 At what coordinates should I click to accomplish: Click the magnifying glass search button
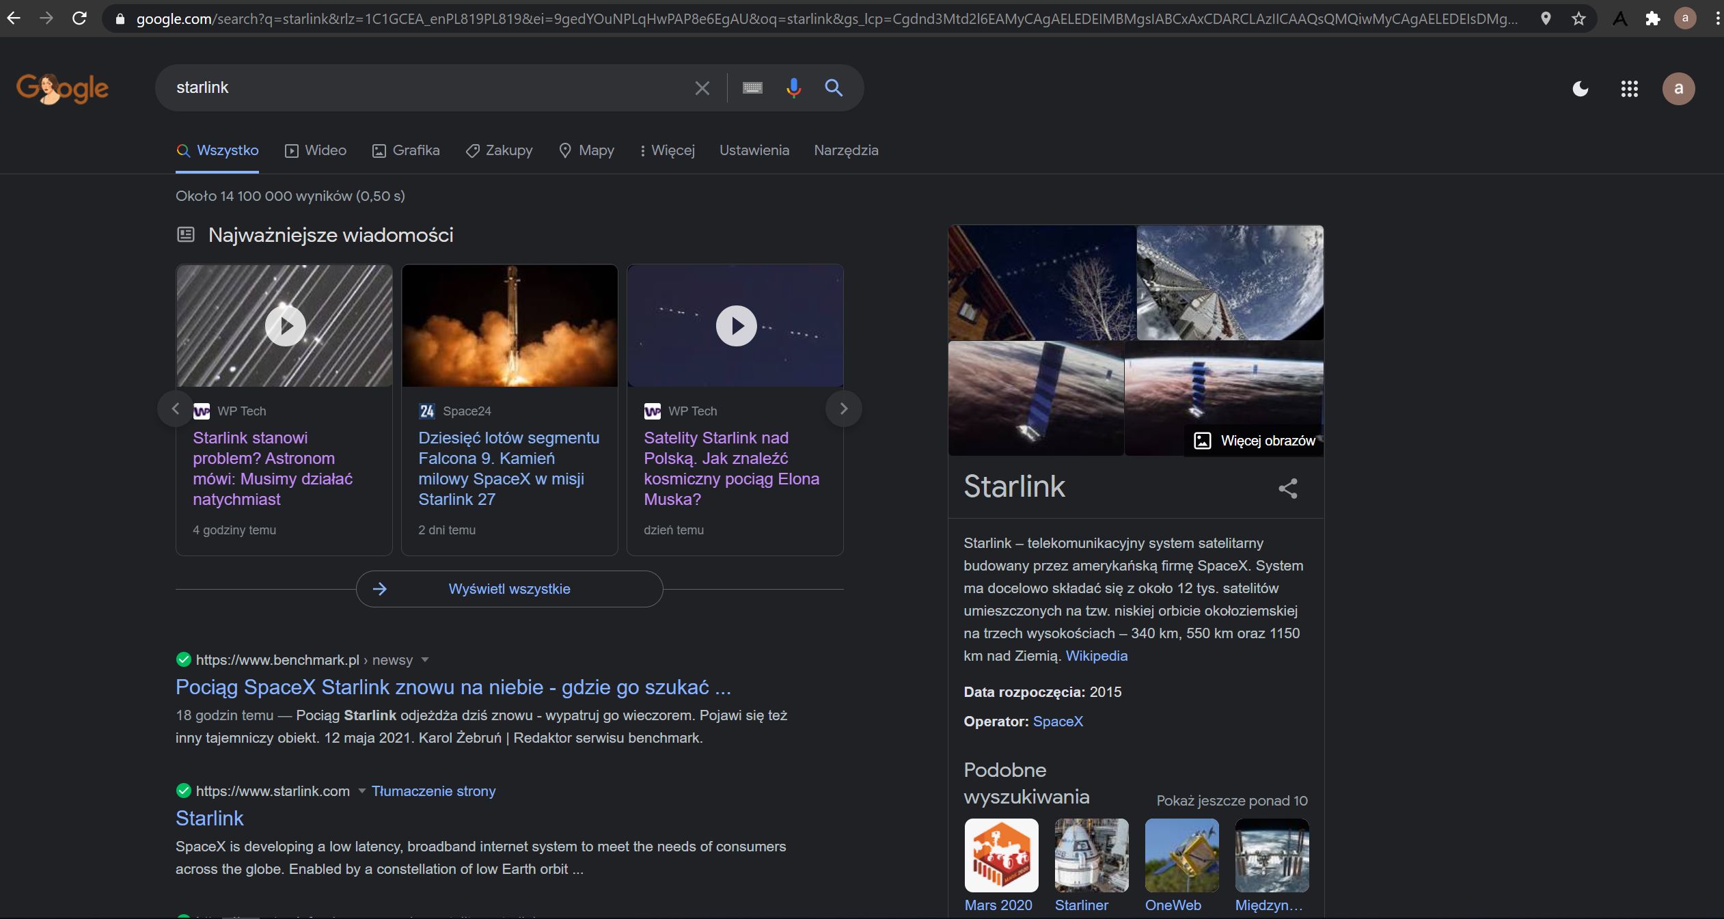(x=833, y=87)
